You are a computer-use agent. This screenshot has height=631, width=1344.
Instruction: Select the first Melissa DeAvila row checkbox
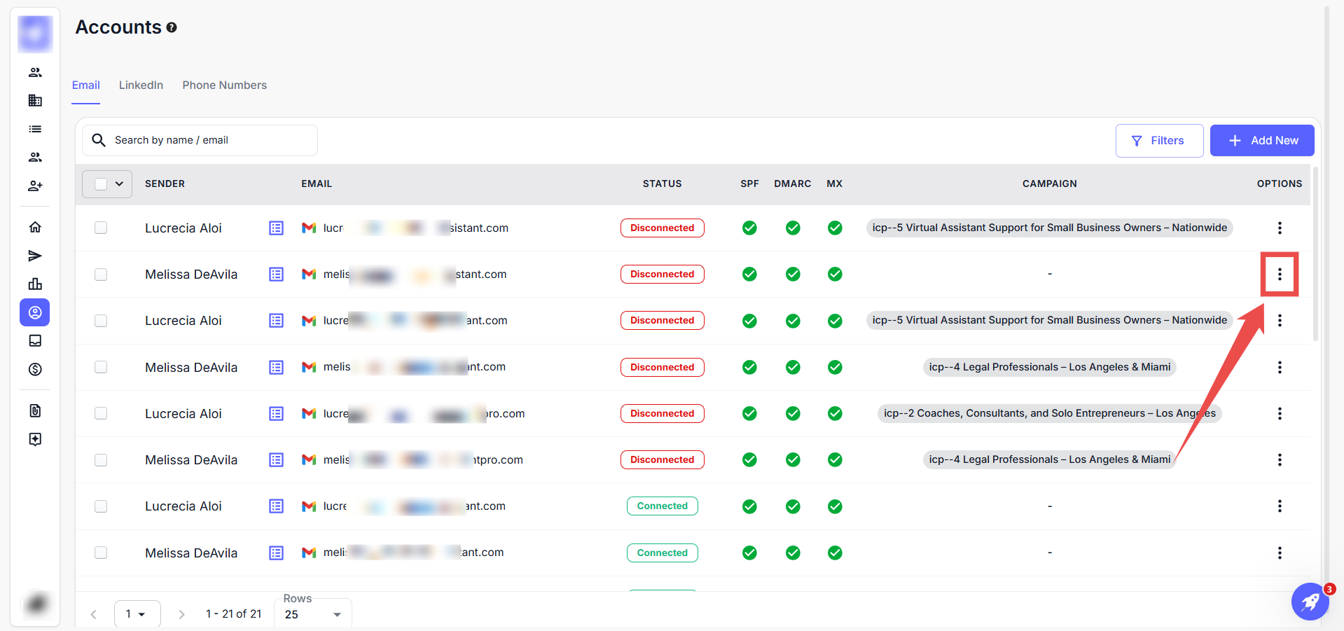[101, 275]
